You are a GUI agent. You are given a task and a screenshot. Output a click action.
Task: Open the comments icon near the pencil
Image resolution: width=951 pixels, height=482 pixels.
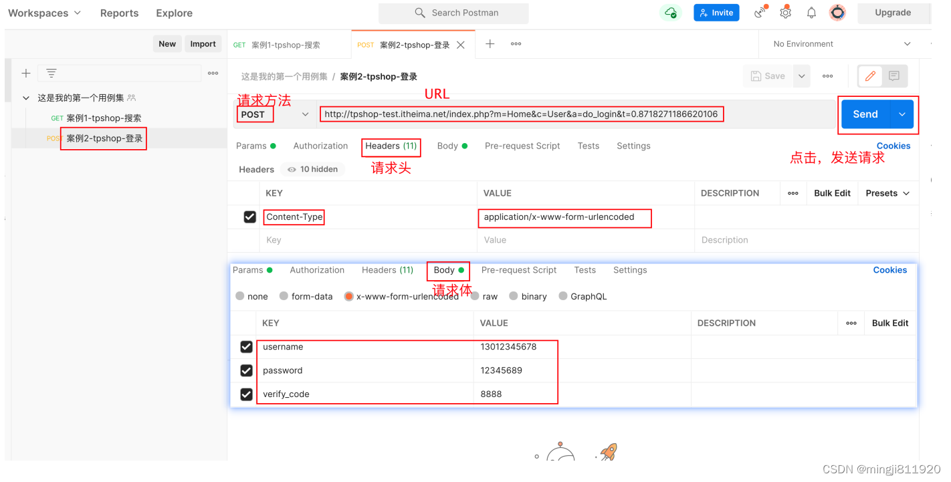click(894, 76)
